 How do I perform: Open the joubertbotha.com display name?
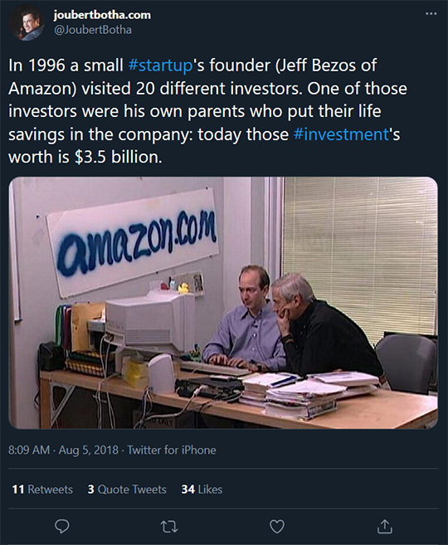102,15
